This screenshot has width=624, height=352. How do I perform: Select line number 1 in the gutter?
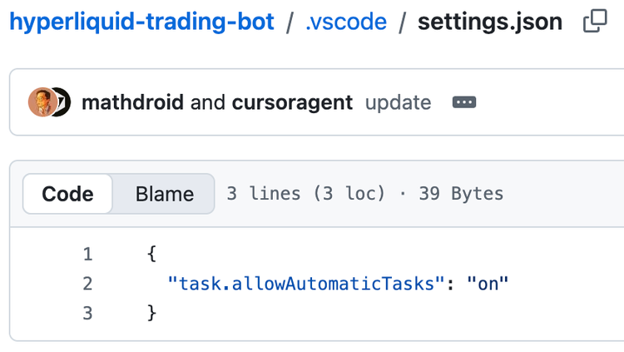coord(87,254)
